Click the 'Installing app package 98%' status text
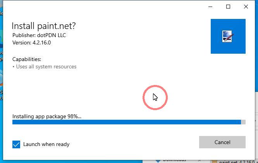Viewport: 258px width, 163px height. pyautogui.click(x=46, y=116)
